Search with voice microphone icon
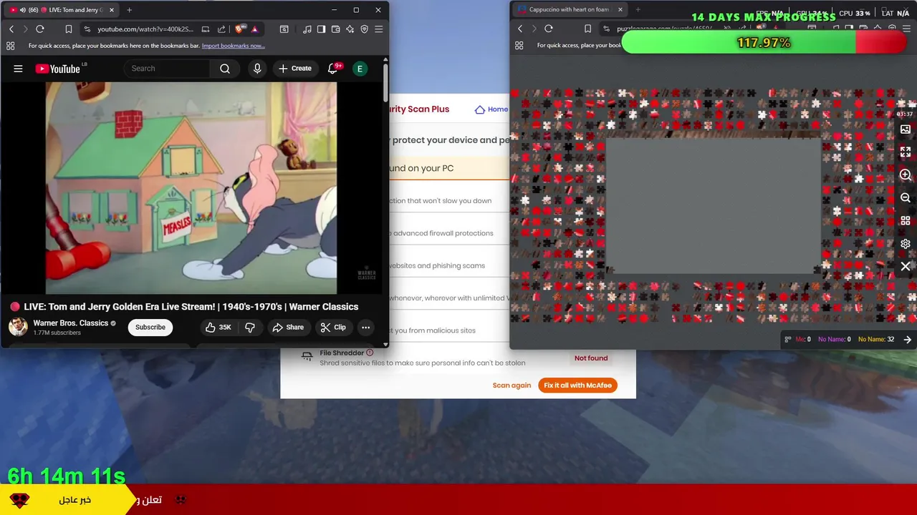Viewport: 917px width, 515px height. (257, 69)
